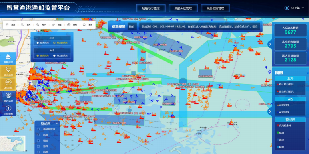The height and width of the screenshot is (154, 309).
Task: Open the AIS信息 sidebar icon
Action: (x=8, y=84)
